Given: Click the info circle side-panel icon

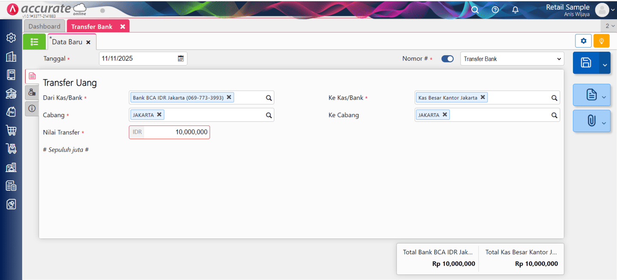Looking at the screenshot, I should tap(32, 108).
